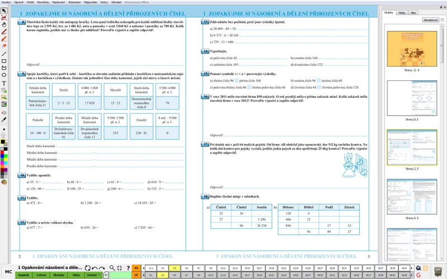The height and width of the screenshot is (279, 447).
Task: Switch to UČ textbook mode
Action: 136,275
